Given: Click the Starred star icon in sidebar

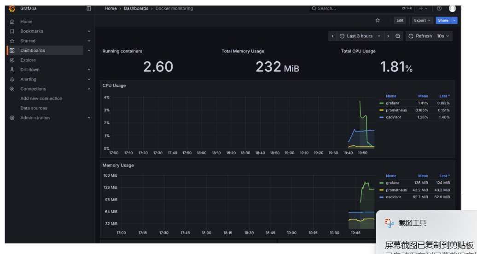Looking at the screenshot, I should 12,41.
